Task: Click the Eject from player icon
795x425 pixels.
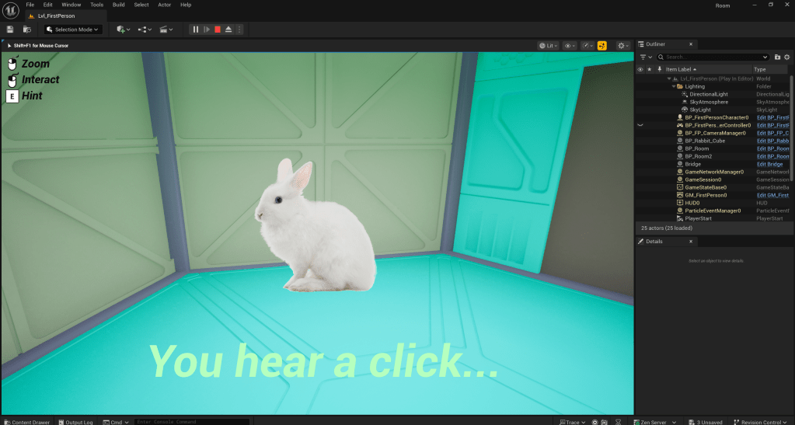Action: point(228,30)
